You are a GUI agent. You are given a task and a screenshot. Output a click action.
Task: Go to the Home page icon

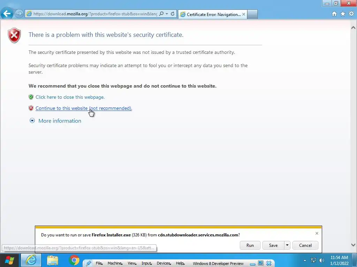click(334, 14)
